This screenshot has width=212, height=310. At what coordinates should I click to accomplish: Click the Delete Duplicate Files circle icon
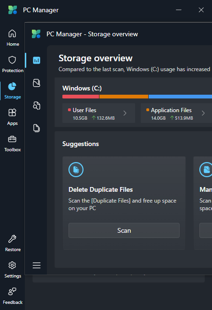tap(76, 170)
